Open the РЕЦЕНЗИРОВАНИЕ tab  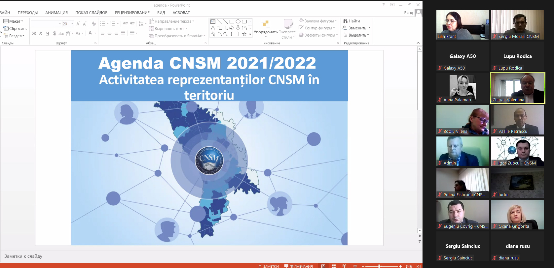[x=132, y=13]
